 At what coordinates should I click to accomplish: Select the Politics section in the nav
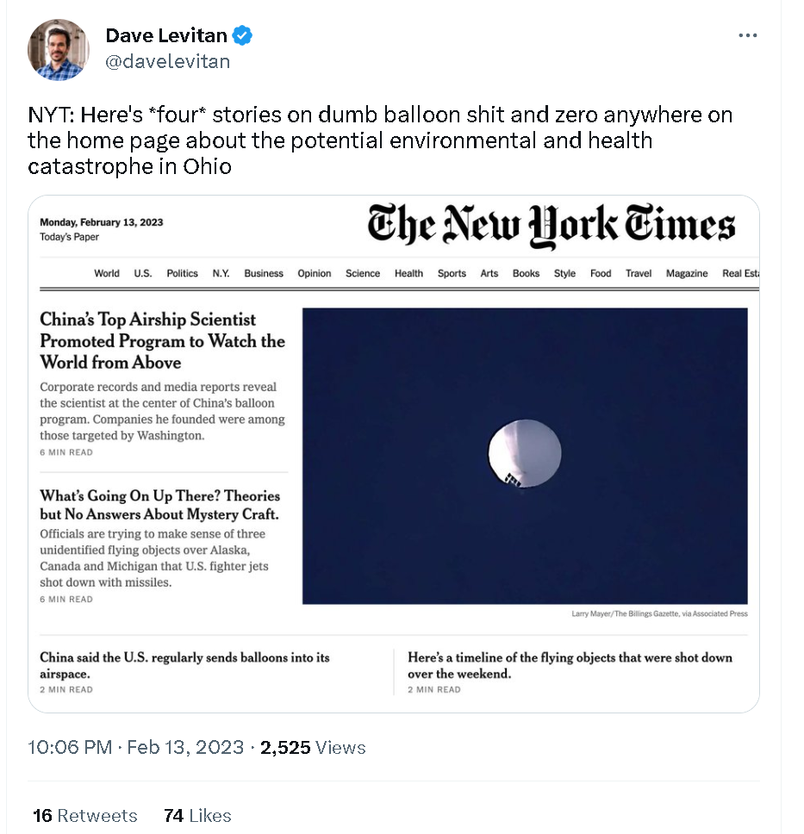182,273
